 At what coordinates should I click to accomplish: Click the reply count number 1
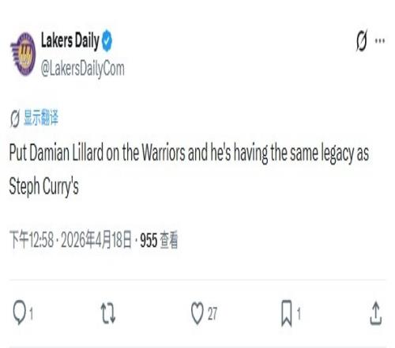point(31,314)
